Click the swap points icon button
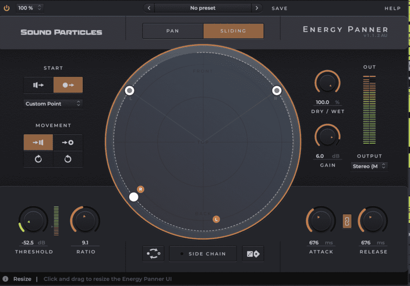 153,254
